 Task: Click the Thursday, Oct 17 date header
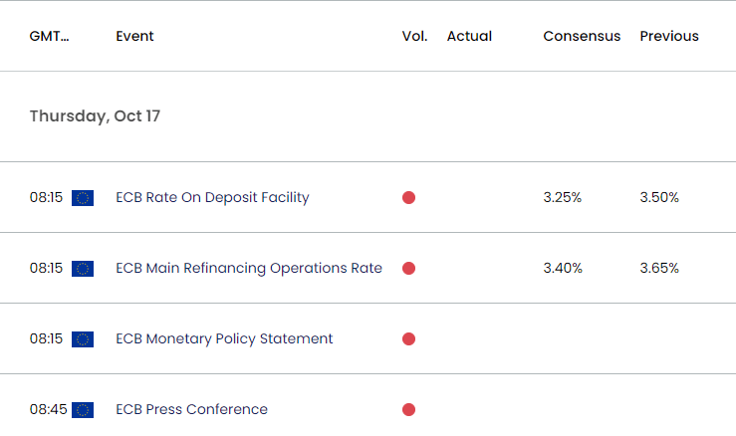pyautogui.click(x=95, y=116)
